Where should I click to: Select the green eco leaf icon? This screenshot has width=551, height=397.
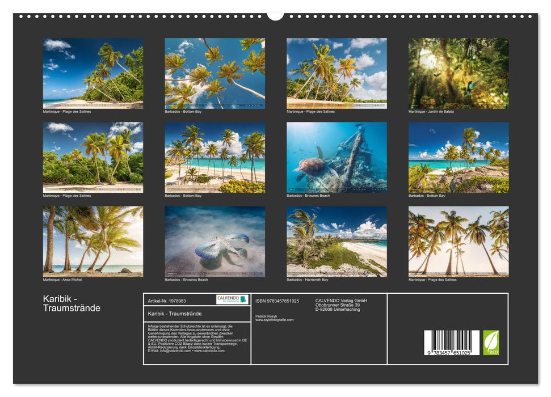[492, 343]
